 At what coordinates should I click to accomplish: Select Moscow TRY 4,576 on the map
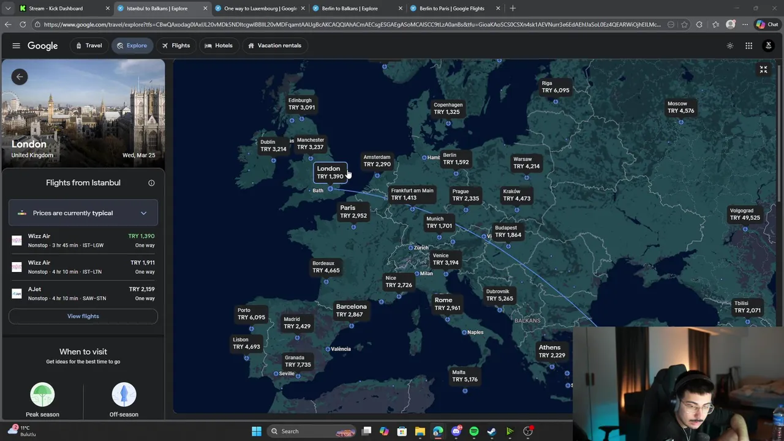click(680, 107)
